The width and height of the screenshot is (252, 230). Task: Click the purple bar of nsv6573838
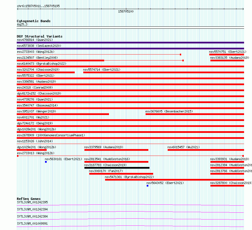pyautogui.click(x=130, y=49)
